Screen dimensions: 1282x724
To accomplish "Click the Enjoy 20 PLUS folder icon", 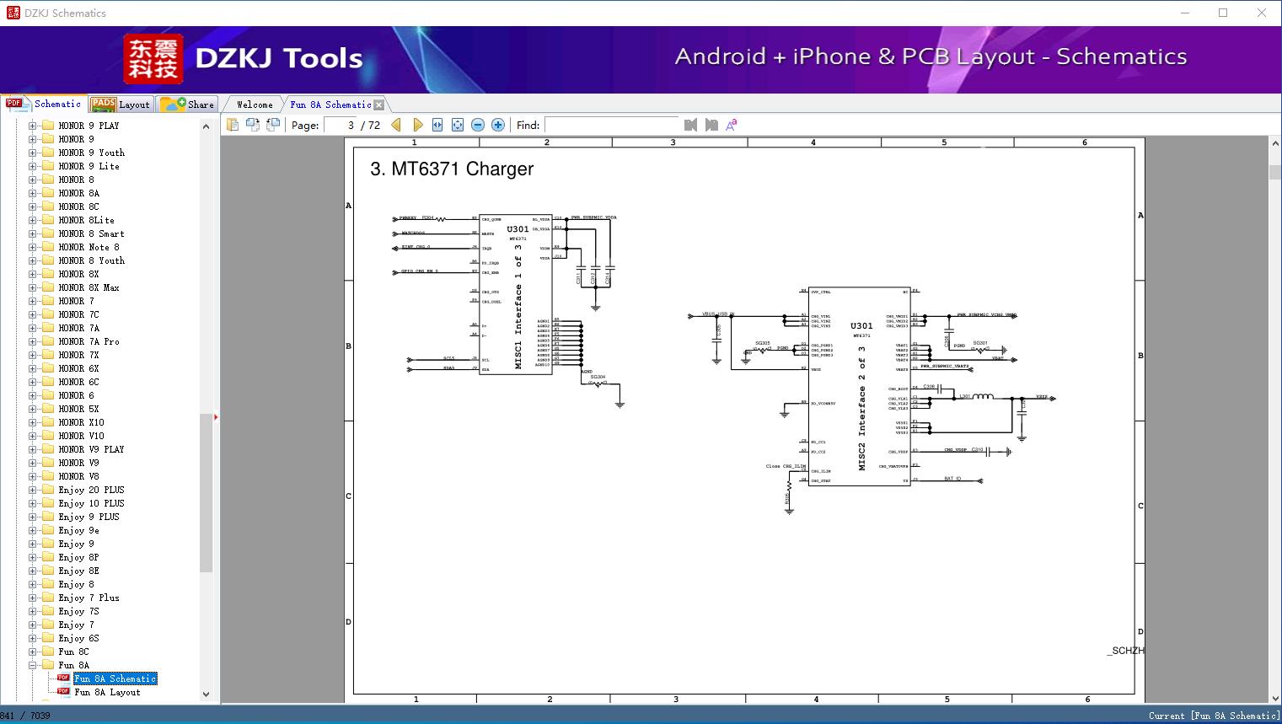I will [x=48, y=490].
